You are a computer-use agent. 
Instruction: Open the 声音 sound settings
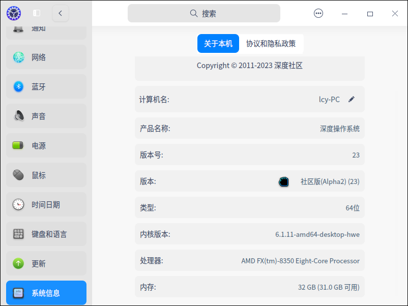tap(46, 116)
